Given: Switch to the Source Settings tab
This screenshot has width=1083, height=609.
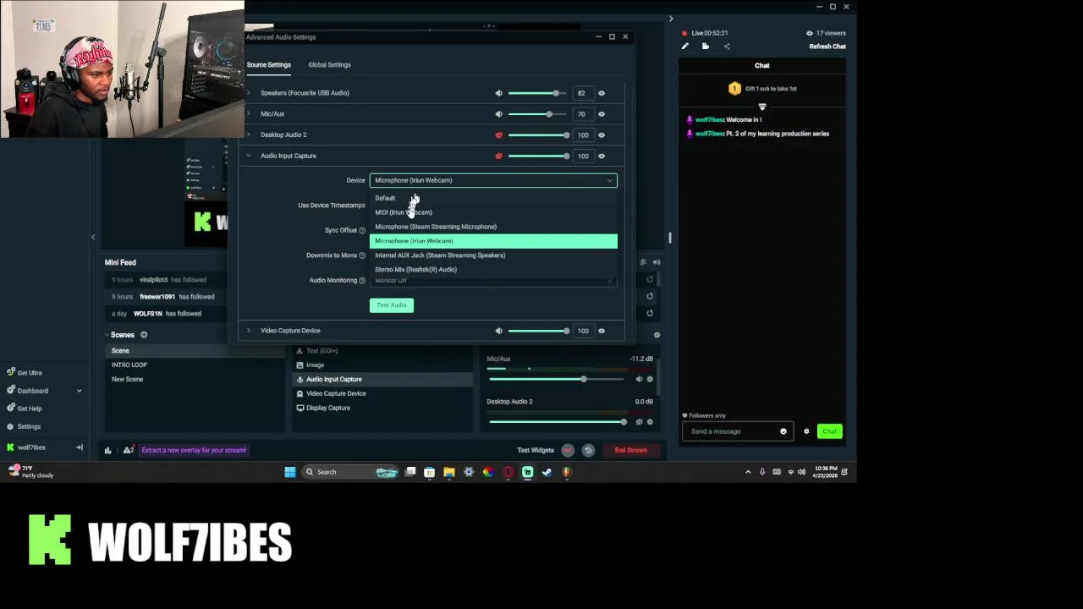Looking at the screenshot, I should (269, 65).
